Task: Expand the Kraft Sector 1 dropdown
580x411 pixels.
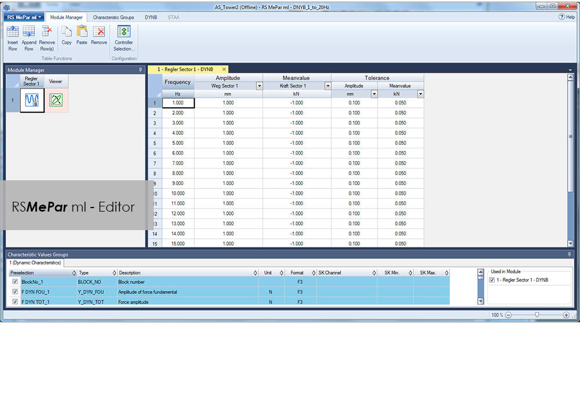Action: pos(328,86)
